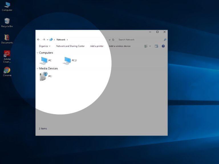Open the view options dropdown arrow
Image resolution: width=219 pixels, height=164 pixels.
tap(150, 46)
